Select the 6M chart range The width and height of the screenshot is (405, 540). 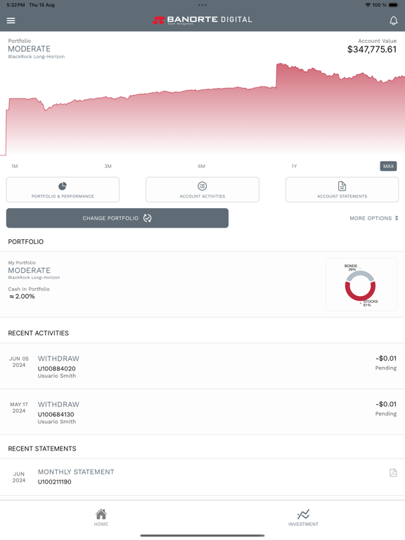point(202,166)
